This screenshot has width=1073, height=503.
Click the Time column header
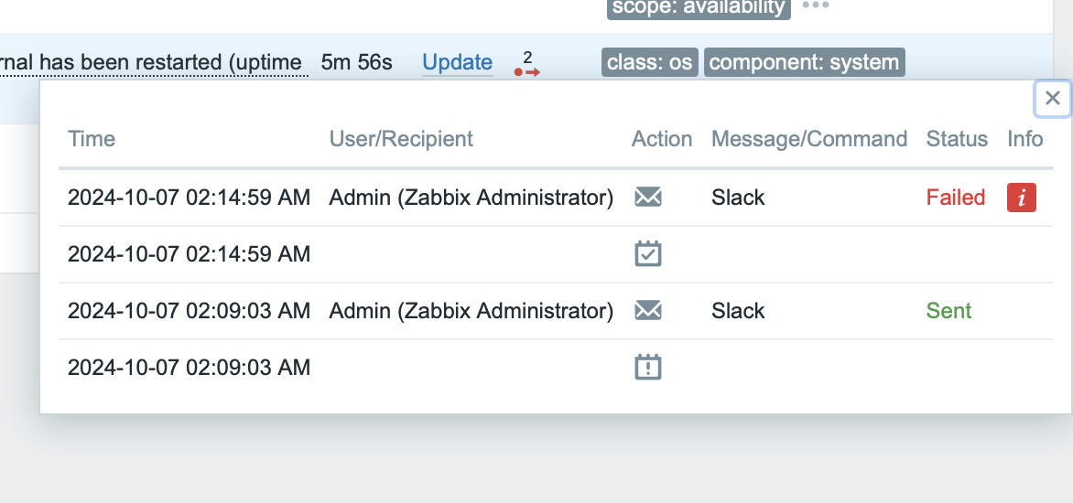pyautogui.click(x=92, y=139)
